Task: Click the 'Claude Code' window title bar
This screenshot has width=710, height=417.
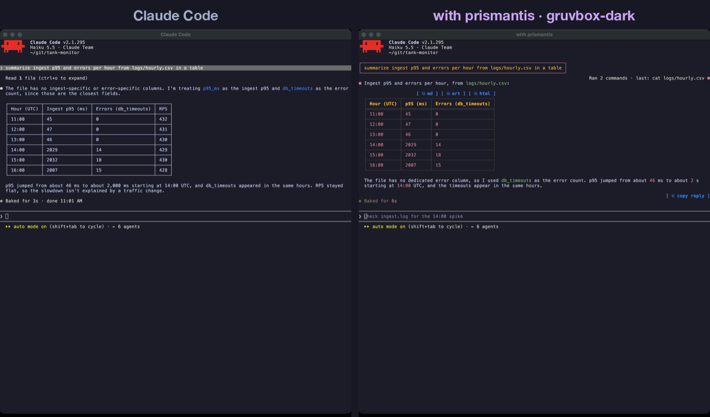Action: coord(176,34)
